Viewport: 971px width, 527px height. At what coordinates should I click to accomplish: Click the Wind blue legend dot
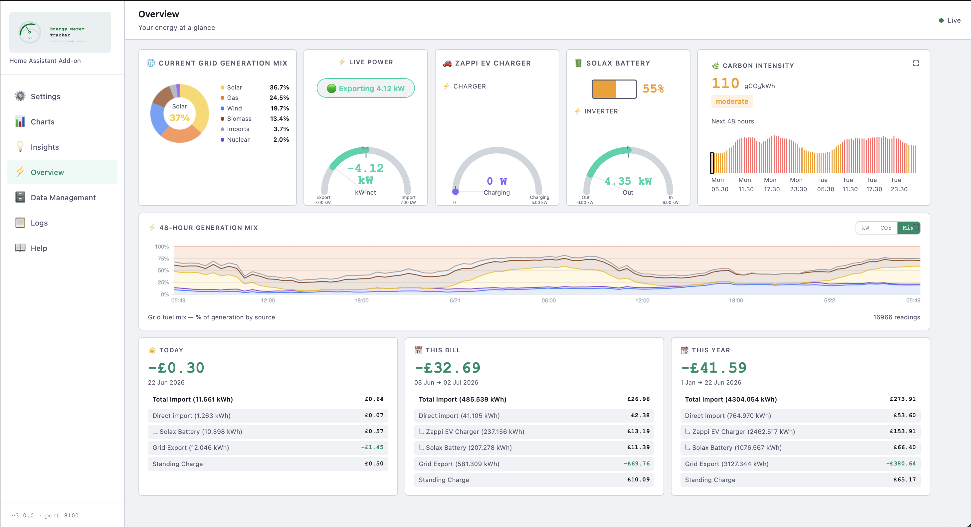[x=222, y=108]
